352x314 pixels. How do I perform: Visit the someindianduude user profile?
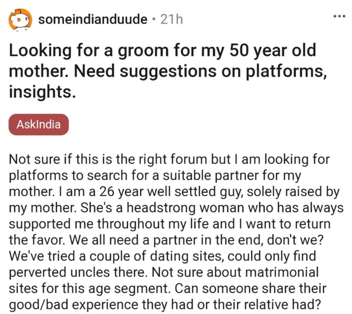pyautogui.click(x=93, y=19)
